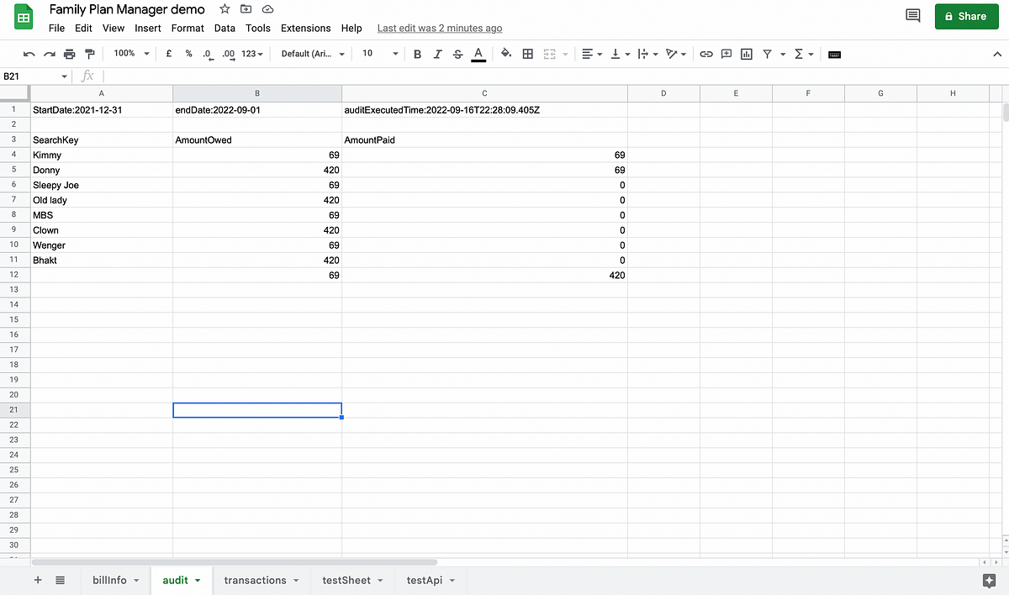Click the name box showing B21
This screenshot has height=595, width=1009.
pos(36,76)
